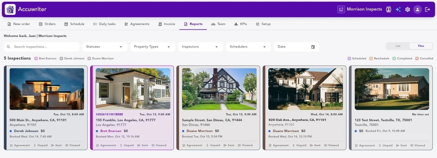Open Agreement on Sample Street card
Image resolution: width=437 pixels, height=158 pixels.
[192, 145]
